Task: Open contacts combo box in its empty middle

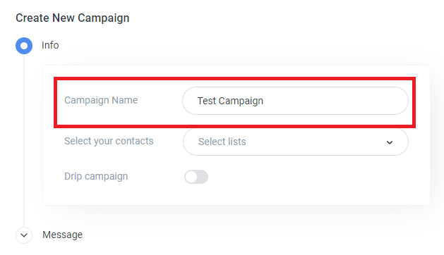Action: pos(314,142)
